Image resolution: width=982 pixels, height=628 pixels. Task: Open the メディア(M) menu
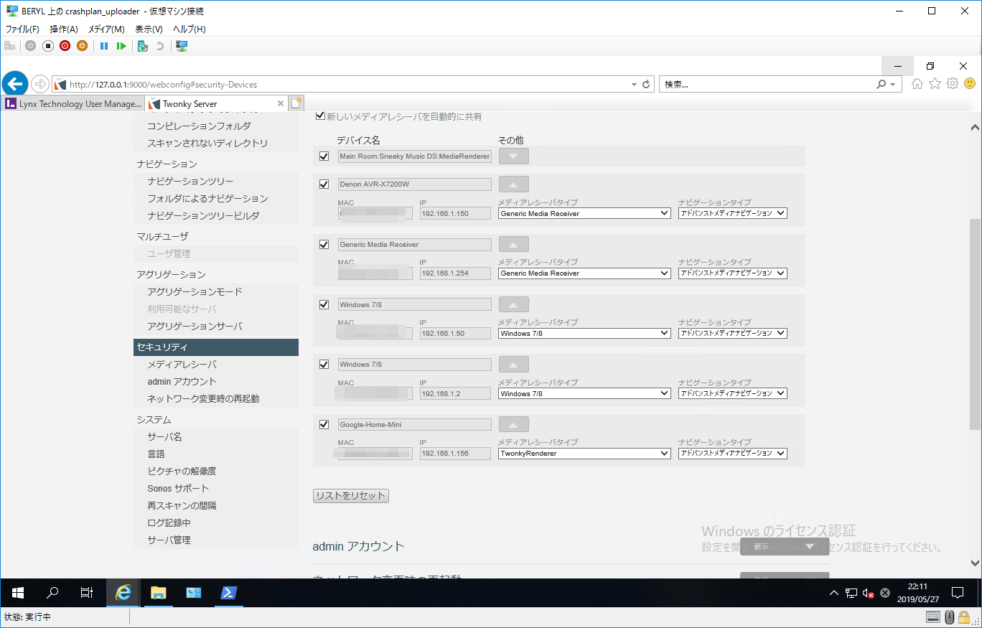tap(106, 29)
